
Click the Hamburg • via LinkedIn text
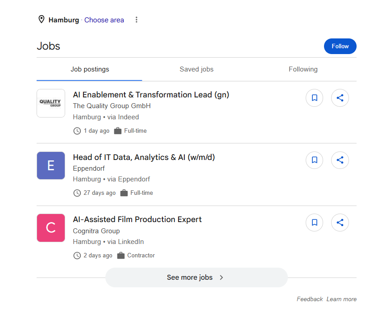[x=108, y=242]
